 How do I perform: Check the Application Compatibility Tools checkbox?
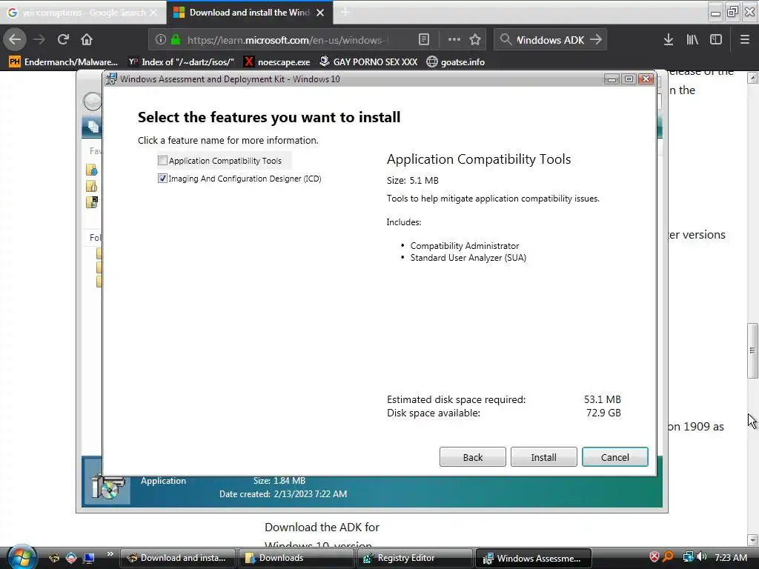coord(162,161)
